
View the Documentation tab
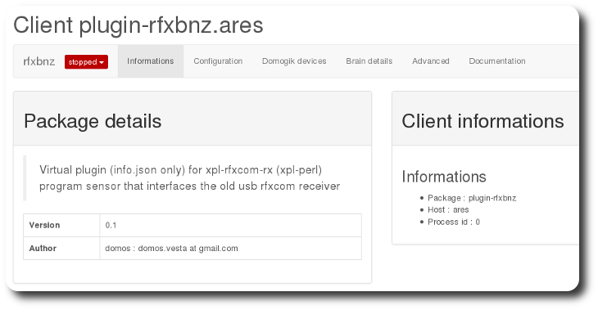[497, 61]
